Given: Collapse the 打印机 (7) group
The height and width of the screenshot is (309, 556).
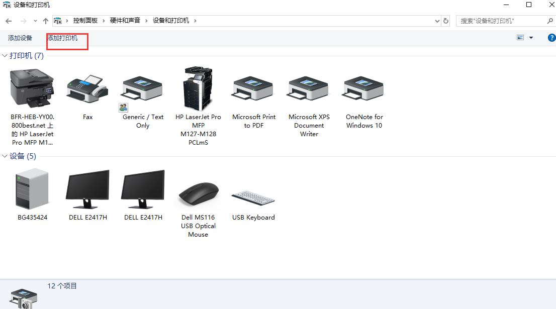Looking at the screenshot, I should pos(5,56).
